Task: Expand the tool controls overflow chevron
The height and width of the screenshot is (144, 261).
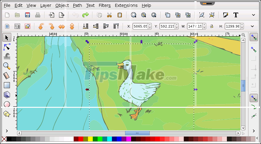Action: click(252, 26)
